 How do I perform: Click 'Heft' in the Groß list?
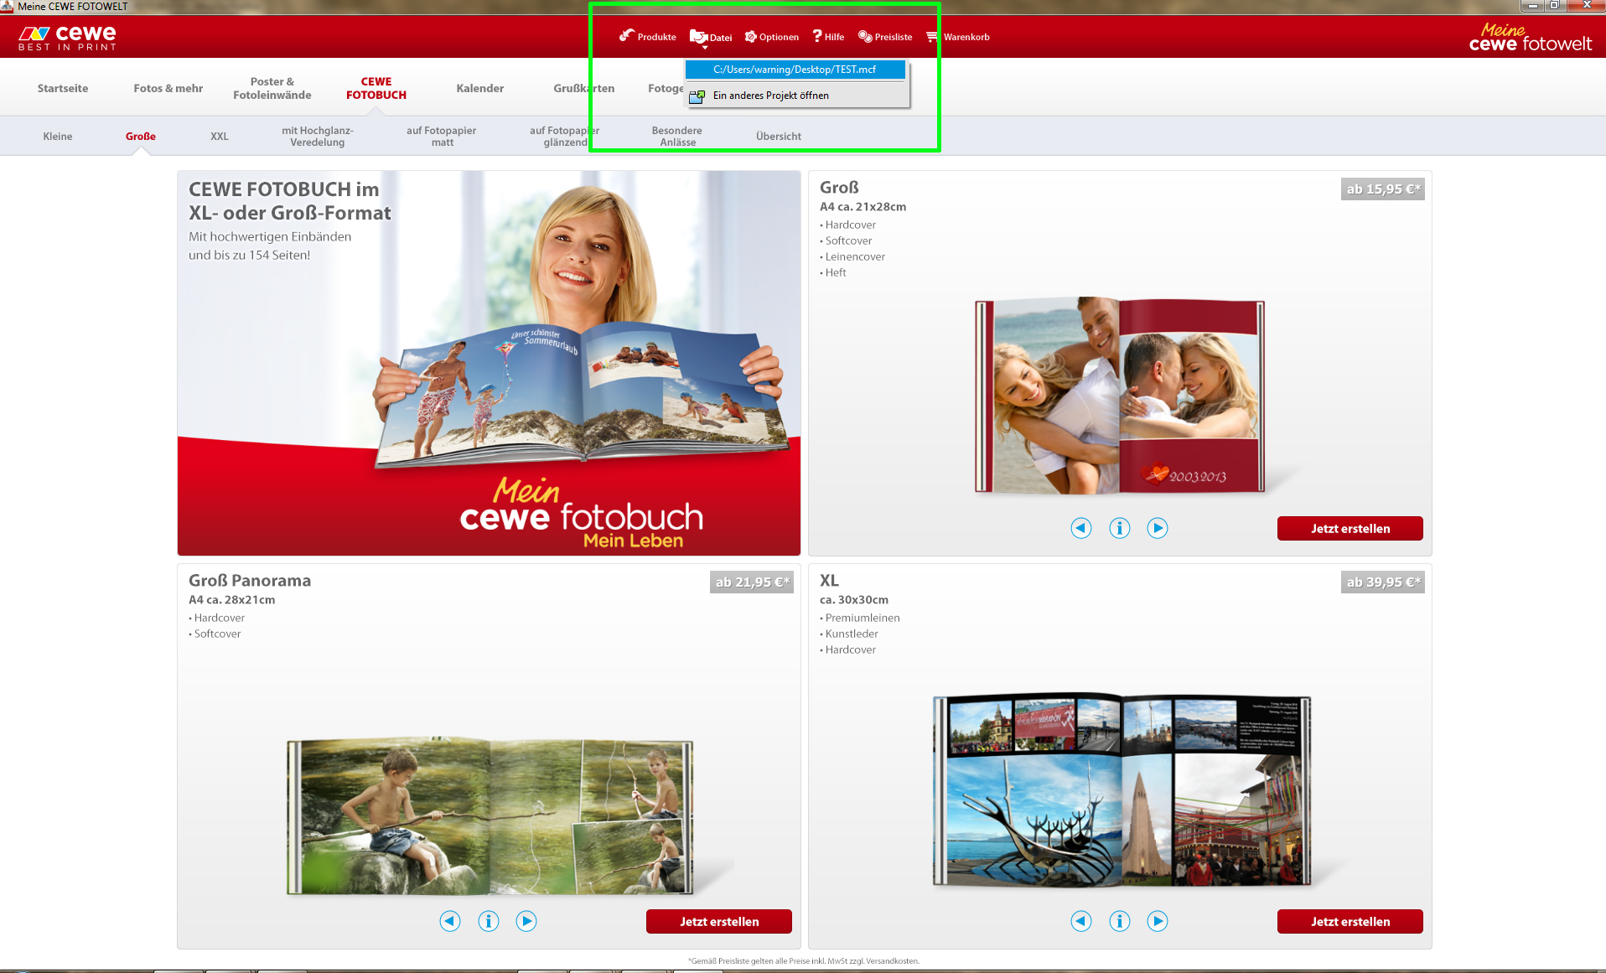[836, 272]
